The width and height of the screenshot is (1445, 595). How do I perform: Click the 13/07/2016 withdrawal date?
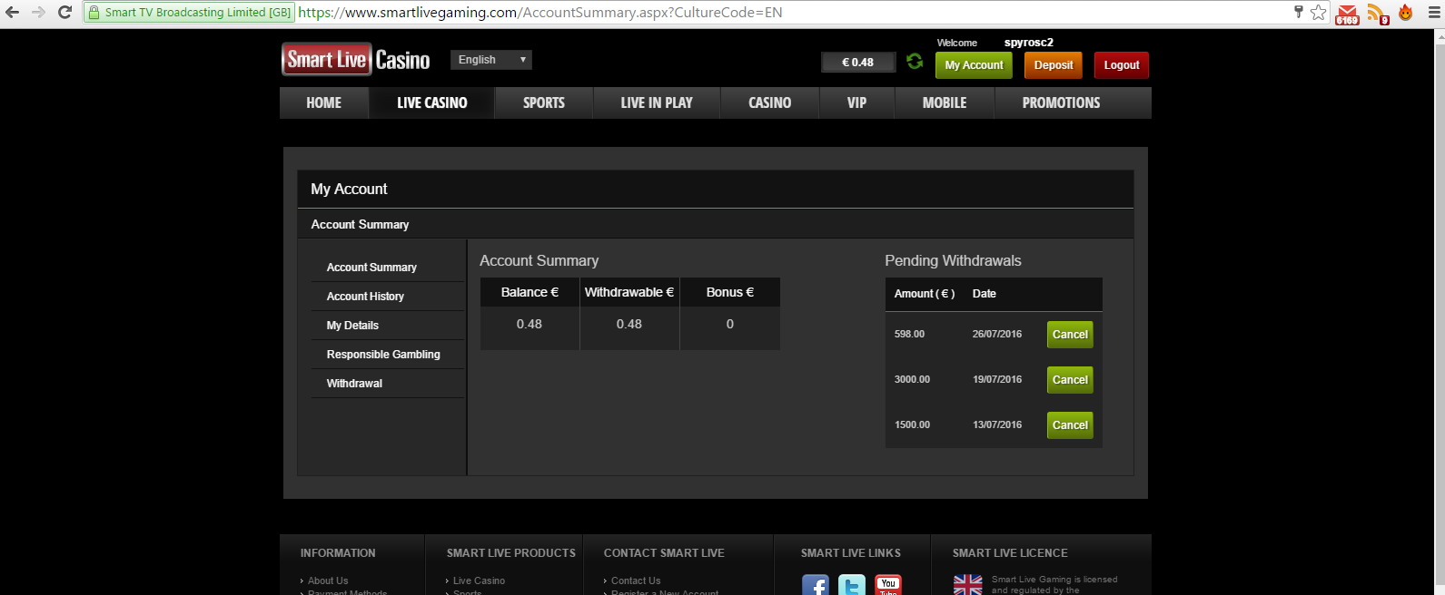point(997,425)
